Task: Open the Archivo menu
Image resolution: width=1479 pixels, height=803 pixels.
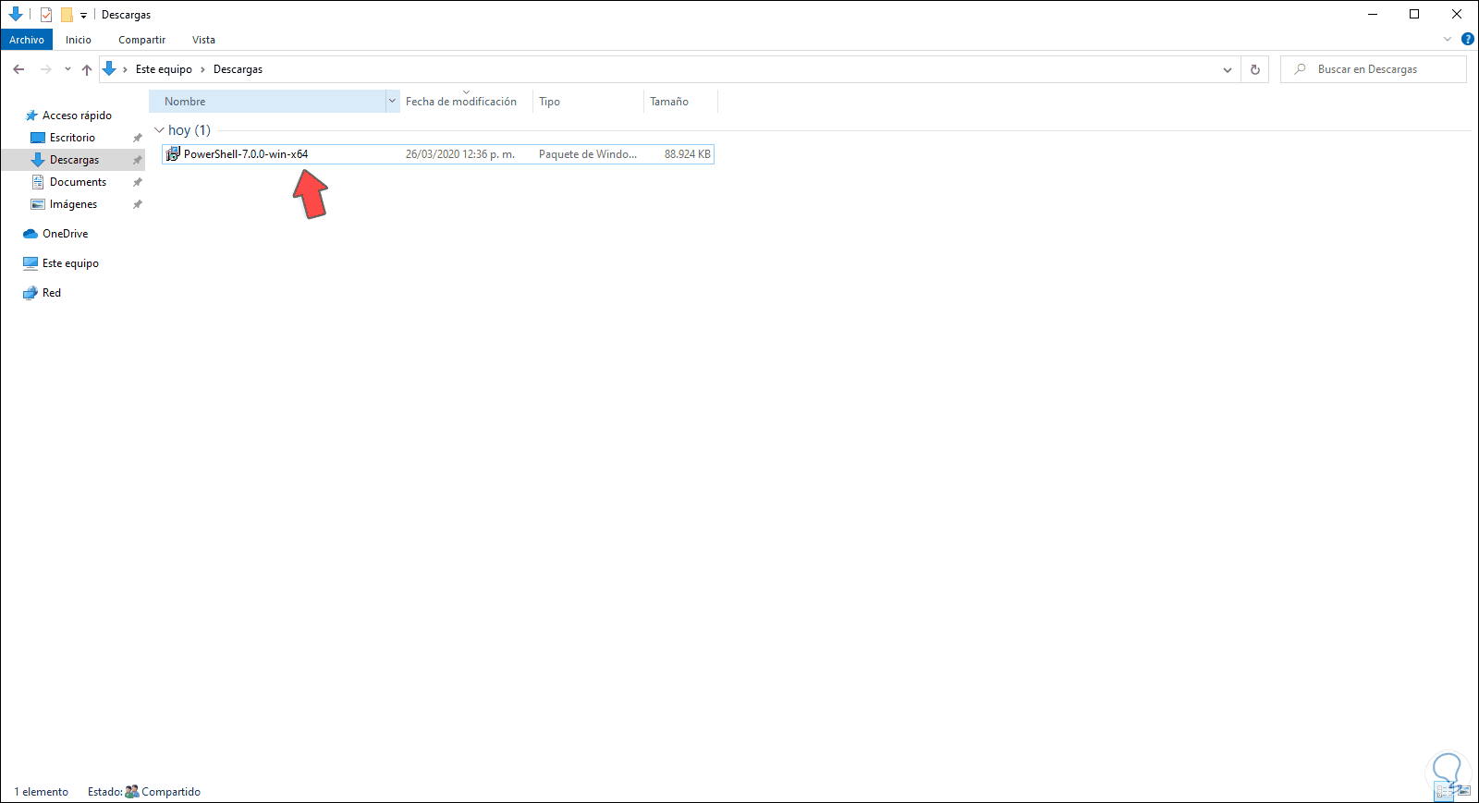Action: click(x=27, y=40)
